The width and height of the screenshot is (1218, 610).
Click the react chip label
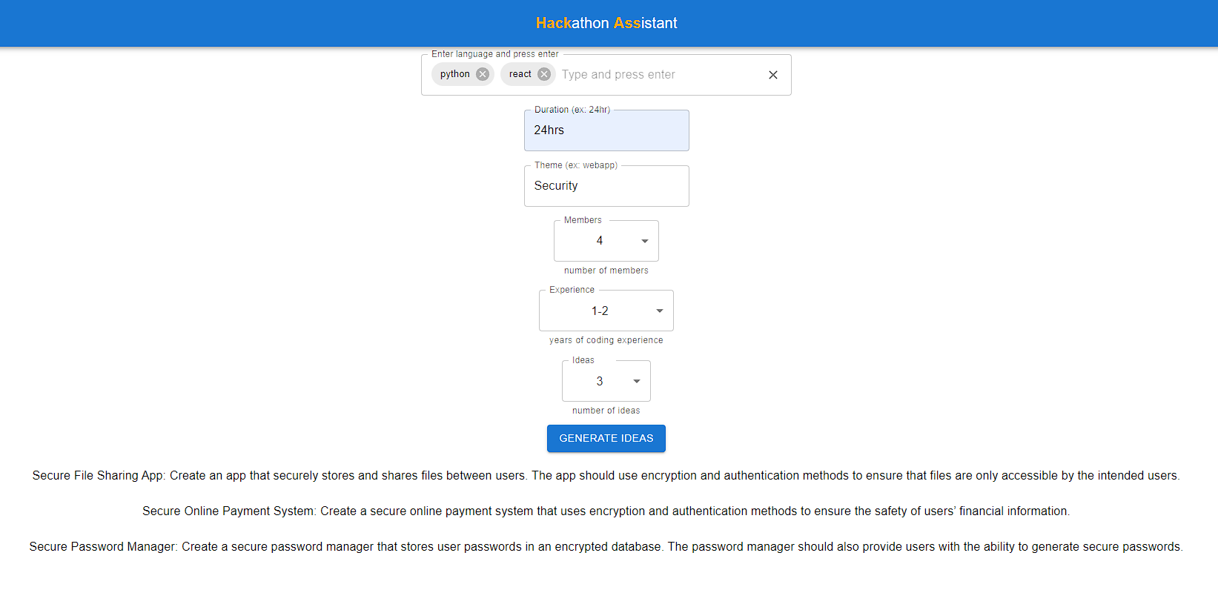tap(520, 74)
